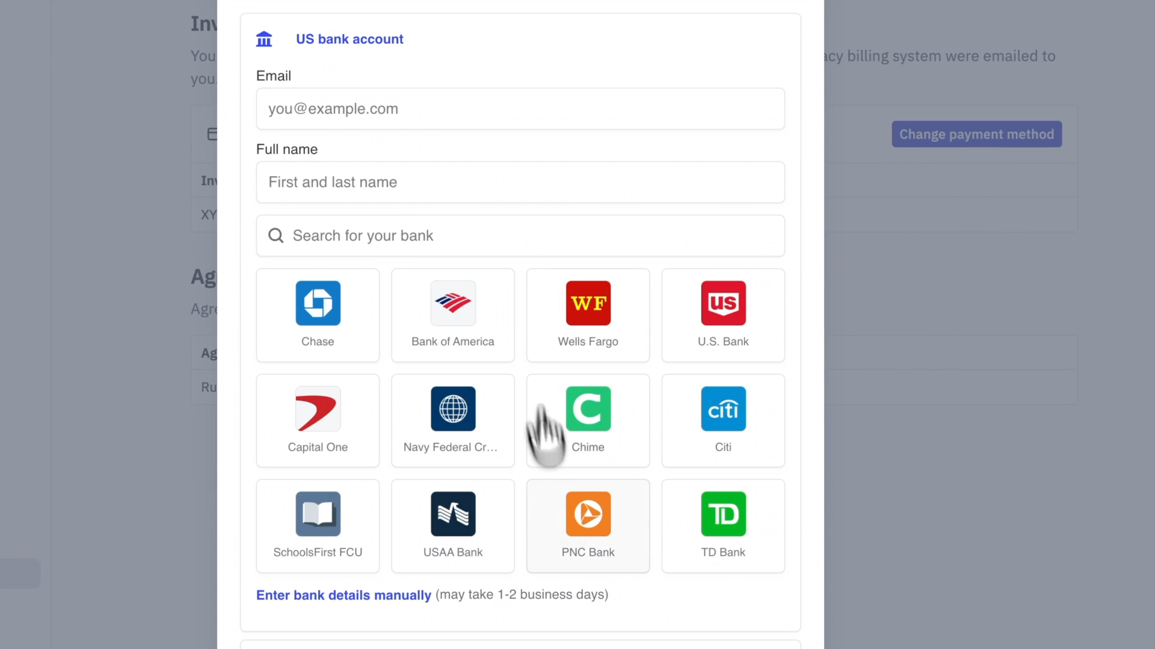Click the bank building icon

(x=264, y=39)
